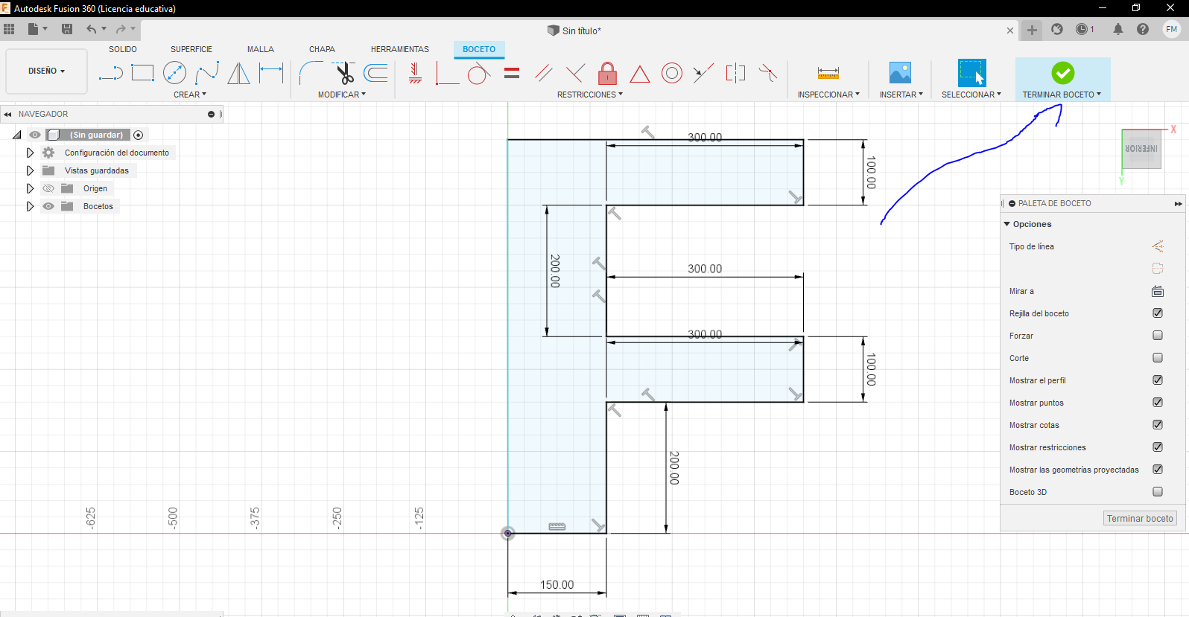Choose the Trim scissors tool
The height and width of the screenshot is (617, 1189).
(x=344, y=73)
